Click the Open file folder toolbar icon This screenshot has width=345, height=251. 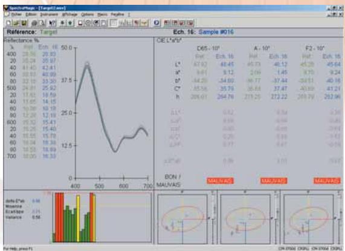[x=16, y=22]
